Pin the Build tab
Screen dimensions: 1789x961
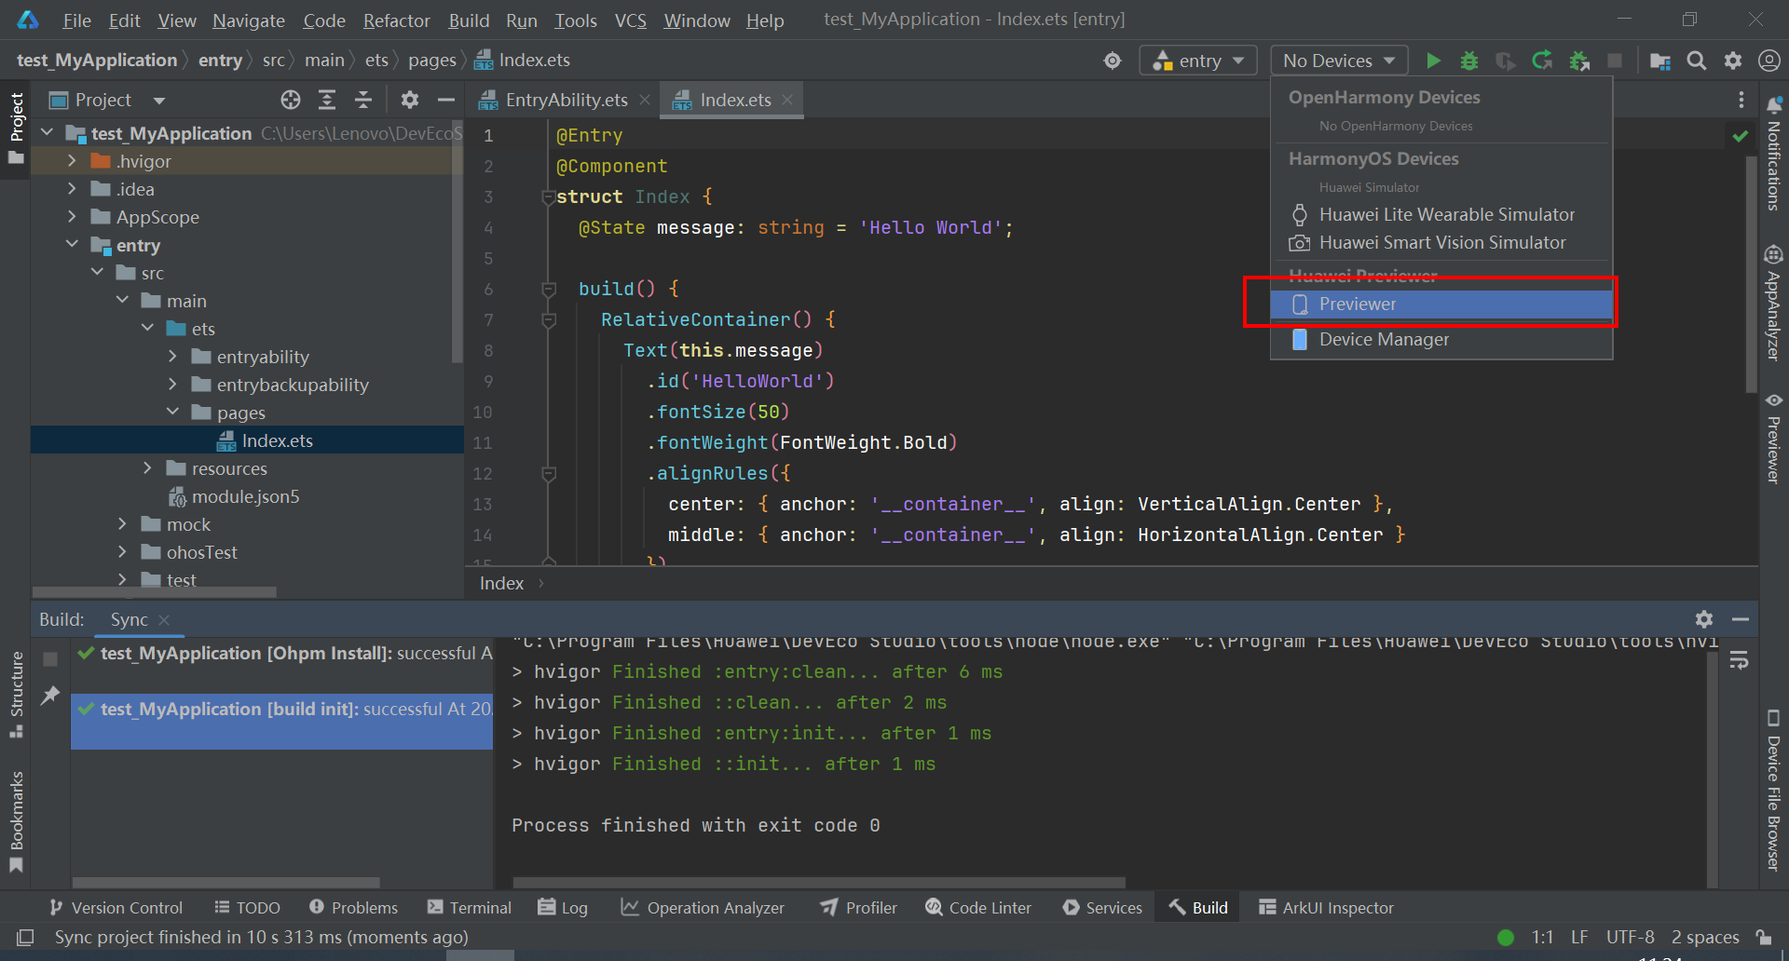click(x=50, y=695)
